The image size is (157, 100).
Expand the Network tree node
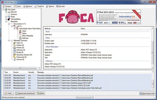click(x=6, y=12)
